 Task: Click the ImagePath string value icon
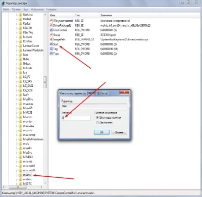51,39
